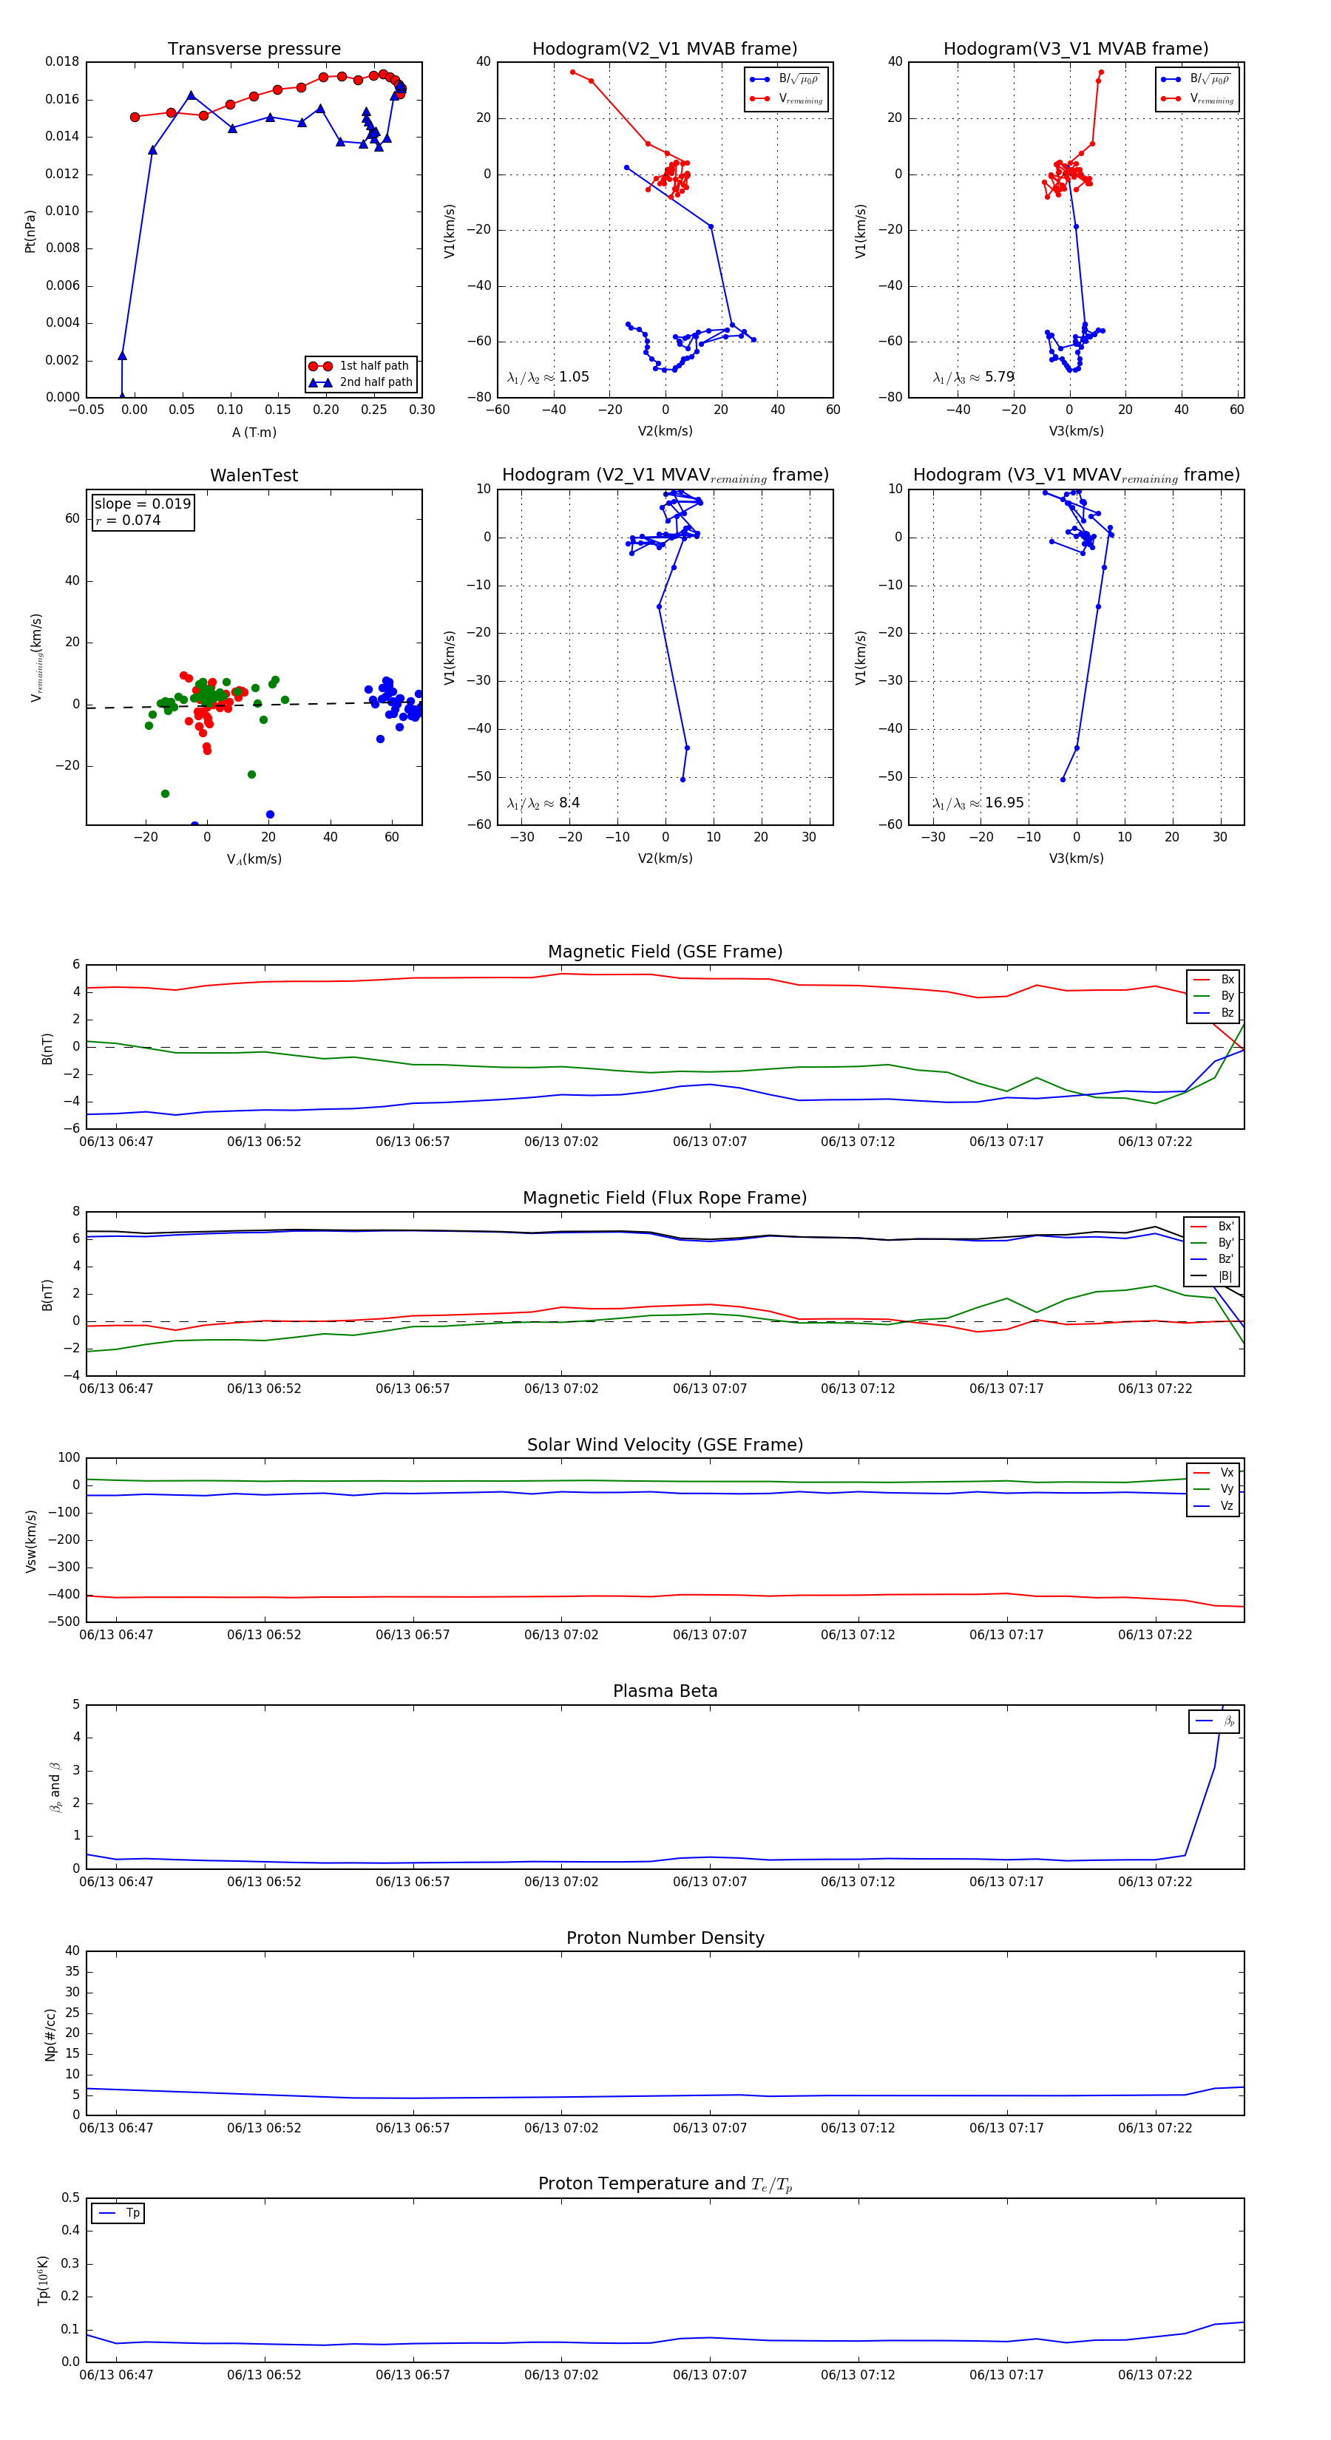Image resolution: width=1331 pixels, height=2440 pixels.
Task: Click the 'Pt(nPa)' y-axis label
Action: (30, 231)
